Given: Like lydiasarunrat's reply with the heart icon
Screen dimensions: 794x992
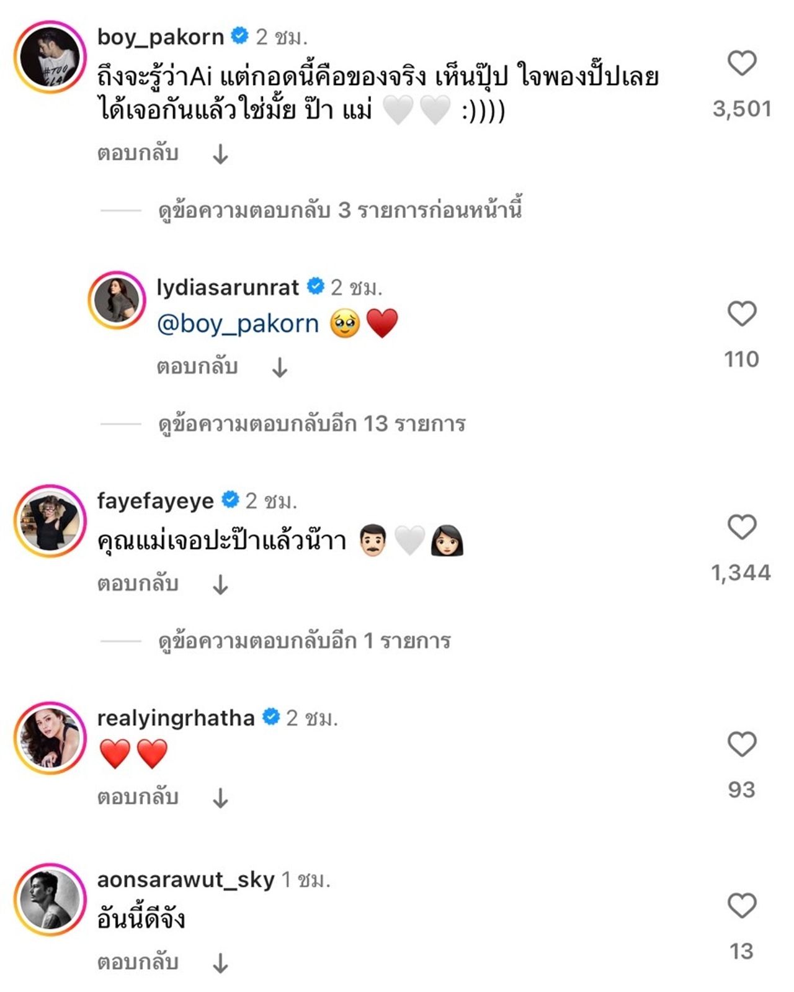Looking at the screenshot, I should (741, 313).
